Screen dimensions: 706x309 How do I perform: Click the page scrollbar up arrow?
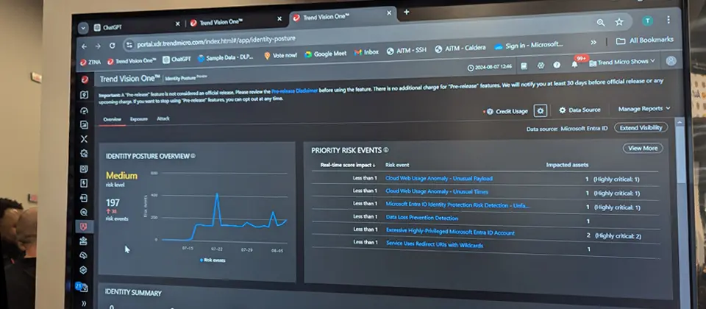[x=678, y=121]
